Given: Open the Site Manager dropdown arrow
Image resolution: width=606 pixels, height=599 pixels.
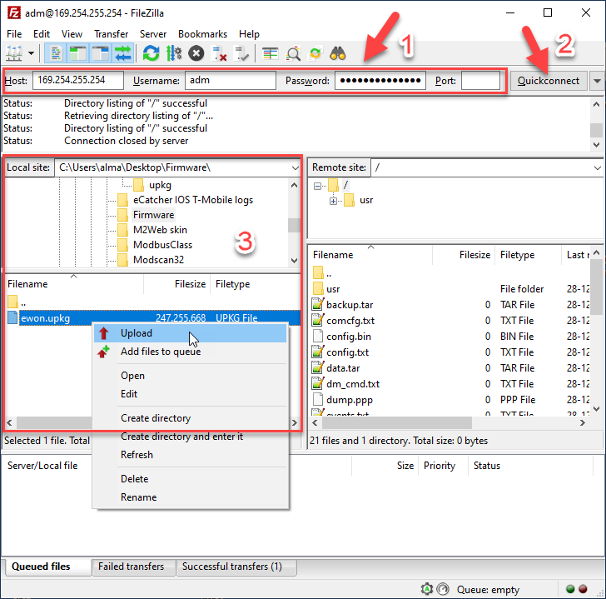Looking at the screenshot, I should [x=31, y=53].
